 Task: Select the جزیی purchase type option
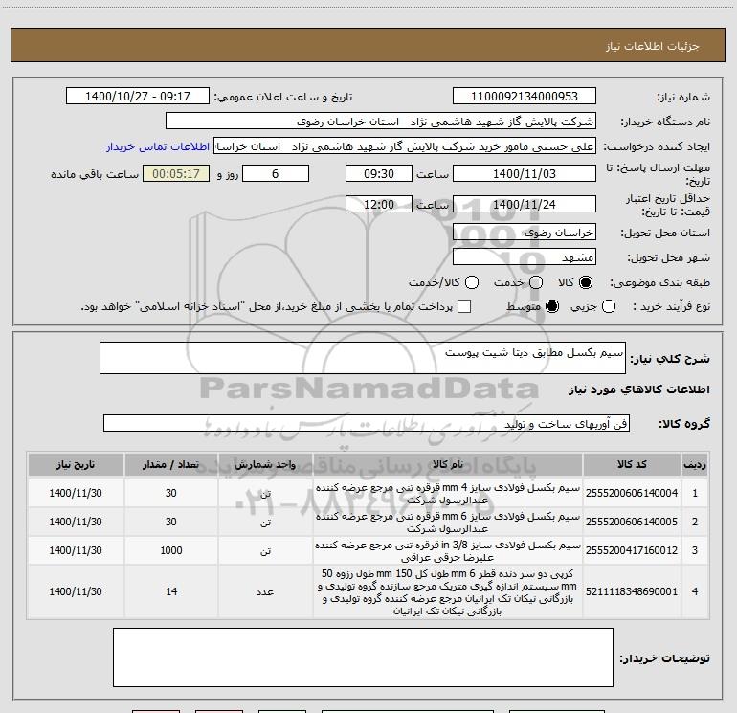[609, 306]
